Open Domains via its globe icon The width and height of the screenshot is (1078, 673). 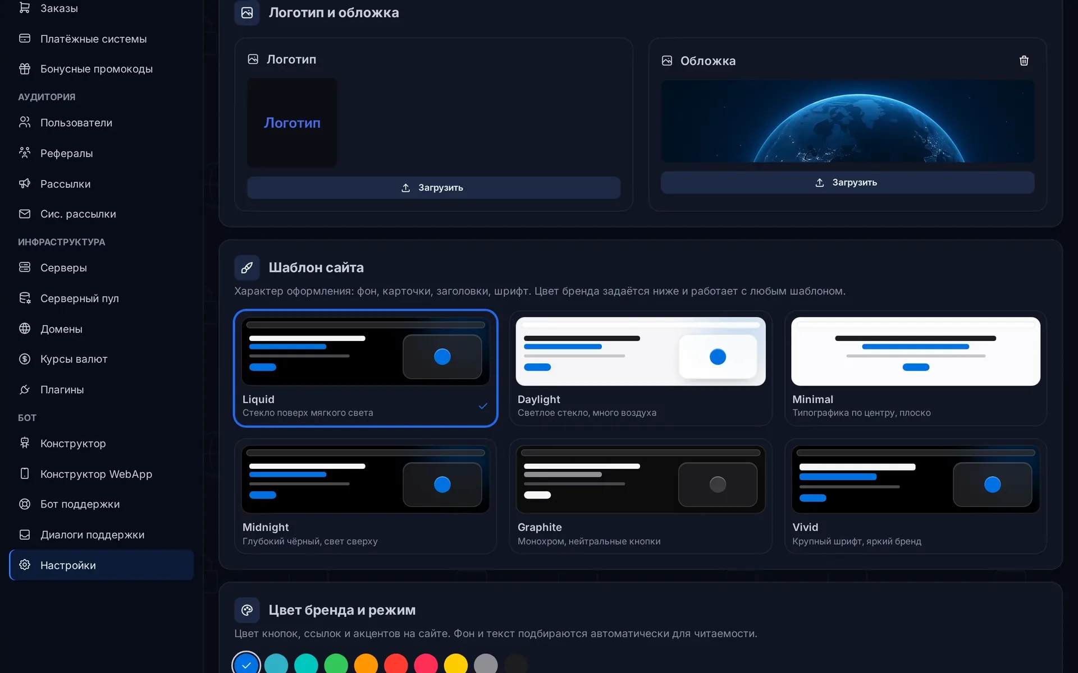point(25,329)
